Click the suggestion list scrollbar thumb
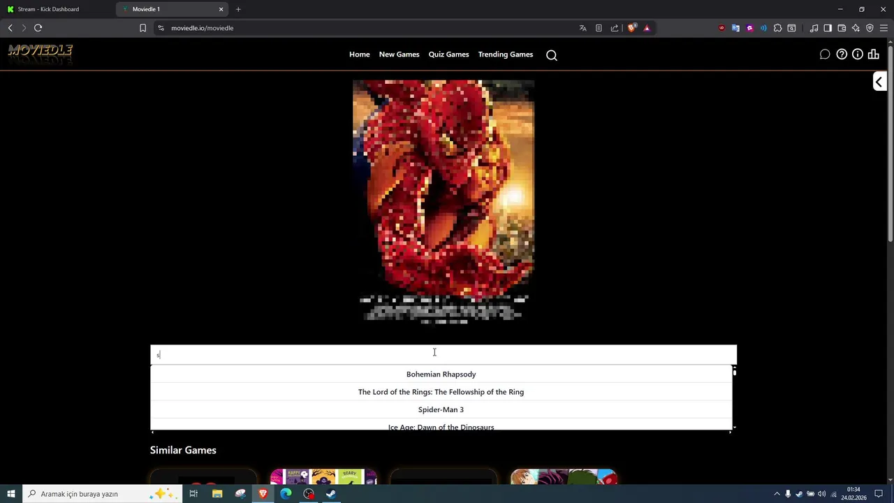 (734, 372)
